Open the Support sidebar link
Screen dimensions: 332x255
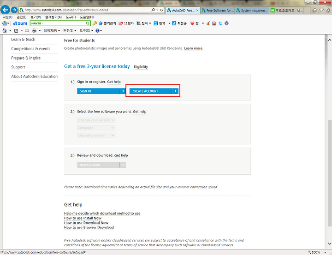18,67
